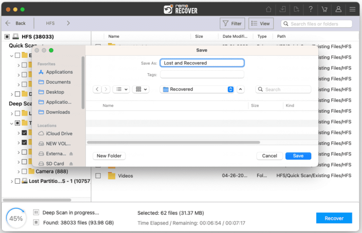
Task: Click the save recovery session icon
Action: [x=297, y=9]
